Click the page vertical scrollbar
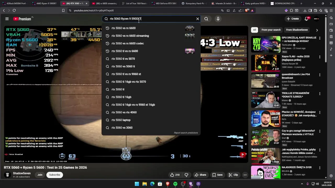335x188 pixels. click(x=326, y=39)
